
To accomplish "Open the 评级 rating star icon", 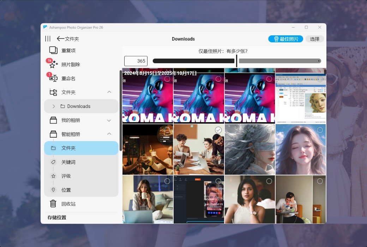I will [53, 176].
